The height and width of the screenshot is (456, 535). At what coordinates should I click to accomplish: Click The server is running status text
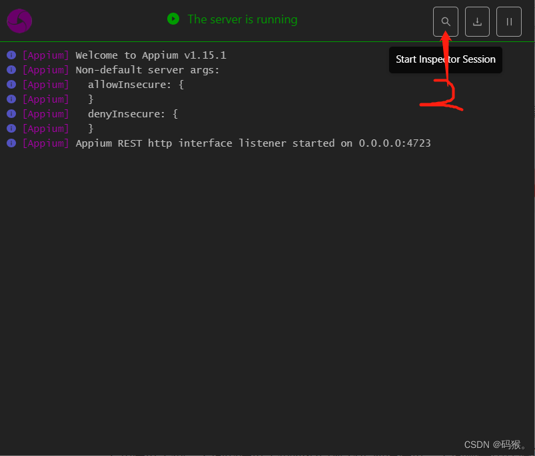pos(242,19)
